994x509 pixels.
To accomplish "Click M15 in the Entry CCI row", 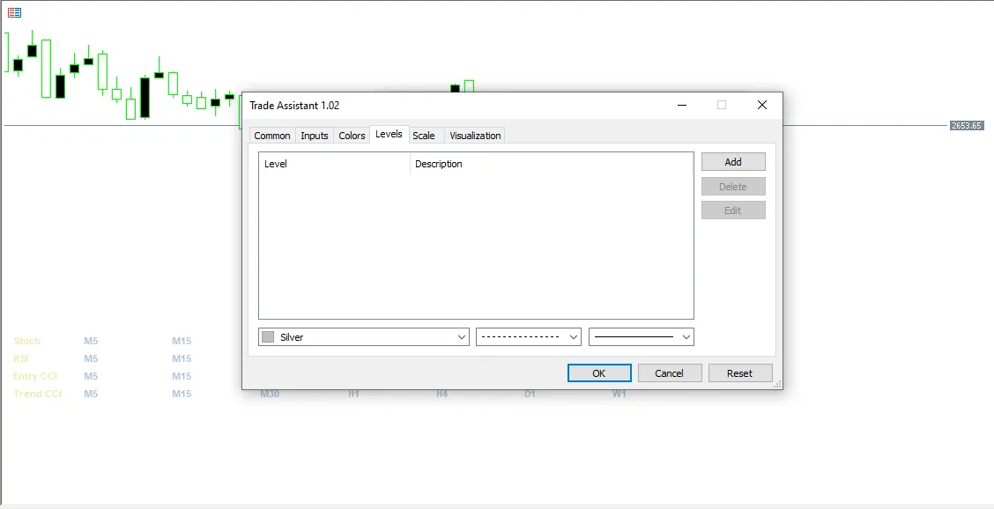I will (182, 377).
